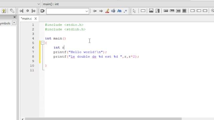Click the scroll-left arrow of the editor
The width and height of the screenshot is (214, 120).
click(23, 119)
